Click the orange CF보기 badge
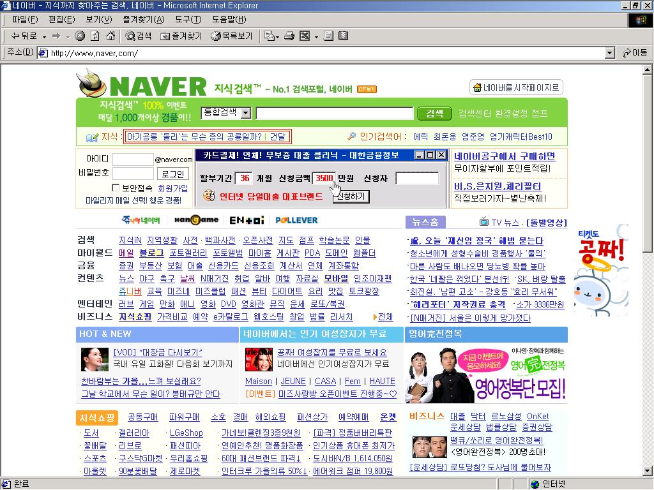Screen dimensions: 654x490 [367, 89]
